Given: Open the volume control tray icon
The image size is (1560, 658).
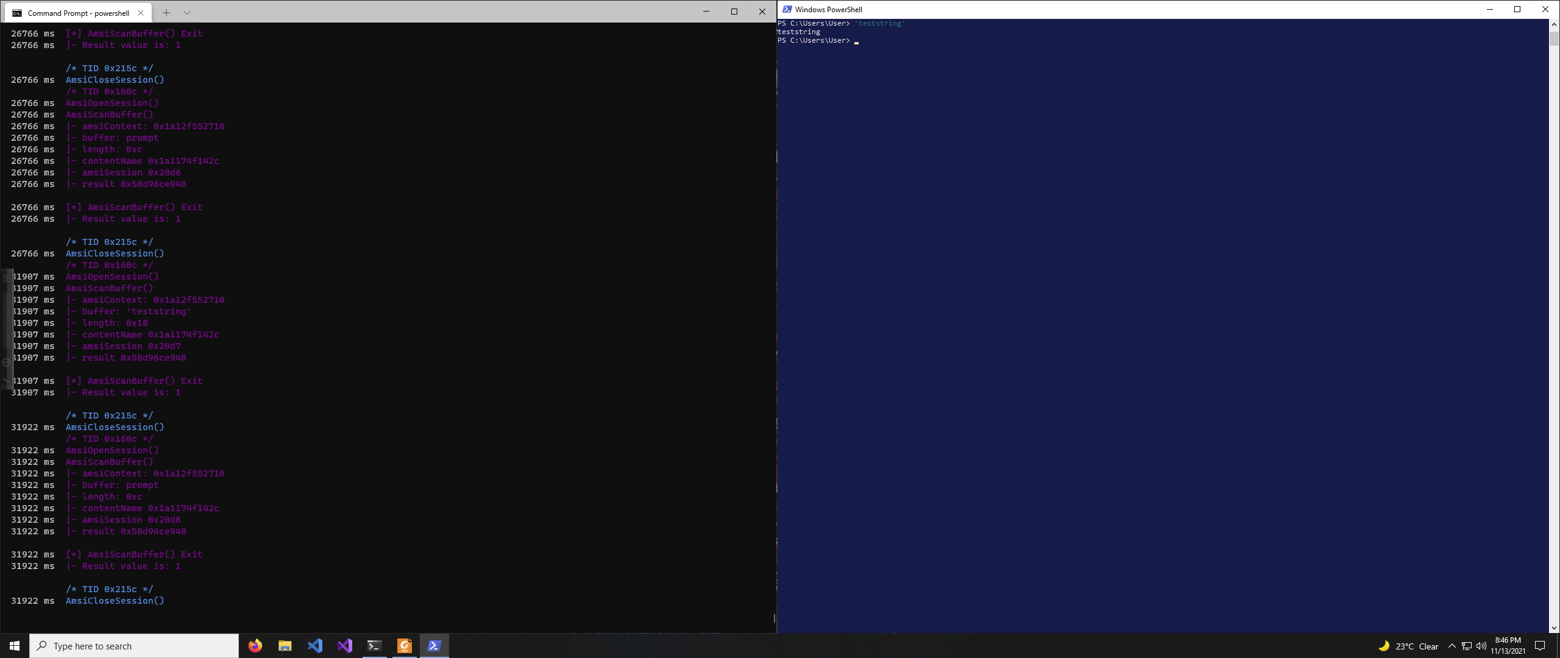Looking at the screenshot, I should click(1481, 646).
